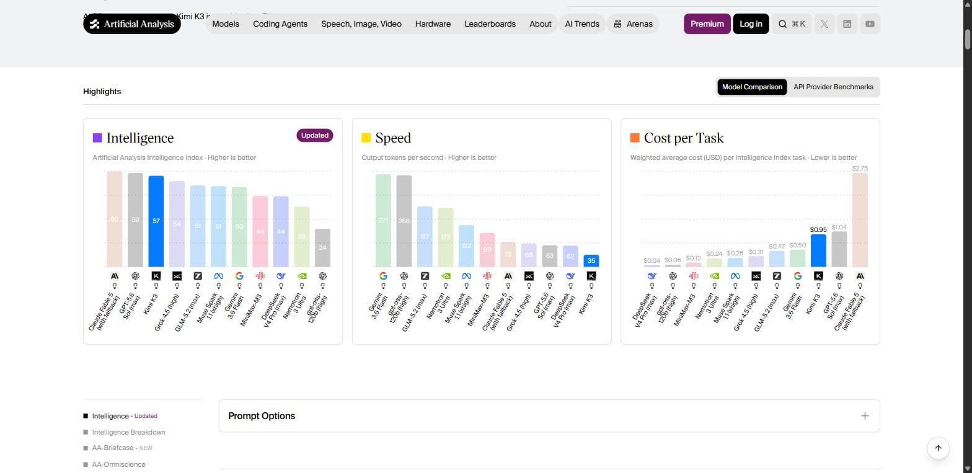The height and width of the screenshot is (473, 972).
Task: Jump to AA-Omniscience section
Action: (x=118, y=464)
